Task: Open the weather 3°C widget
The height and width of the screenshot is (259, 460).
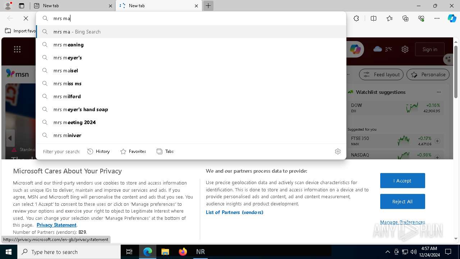Action: pos(383,49)
